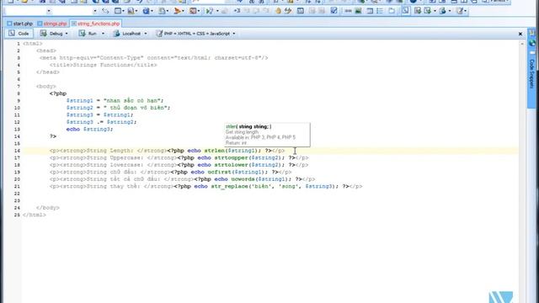This screenshot has height=303, width=539.
Task: Expand the Debug dropdown arrow
Action: tap(67, 34)
